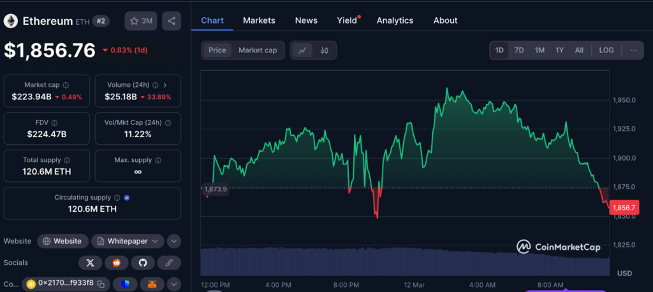Viewport: 653px width, 292px height.
Task: Open the Website link button
Action: pyautogui.click(x=62, y=241)
